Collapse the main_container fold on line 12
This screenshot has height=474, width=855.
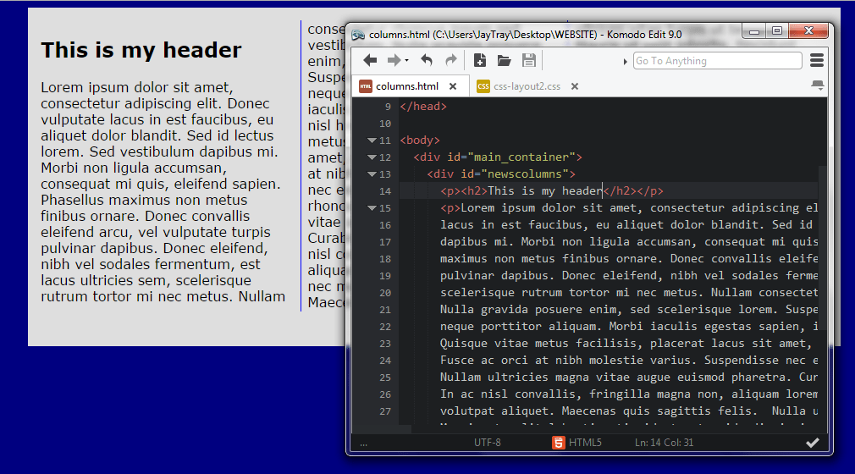click(x=372, y=157)
